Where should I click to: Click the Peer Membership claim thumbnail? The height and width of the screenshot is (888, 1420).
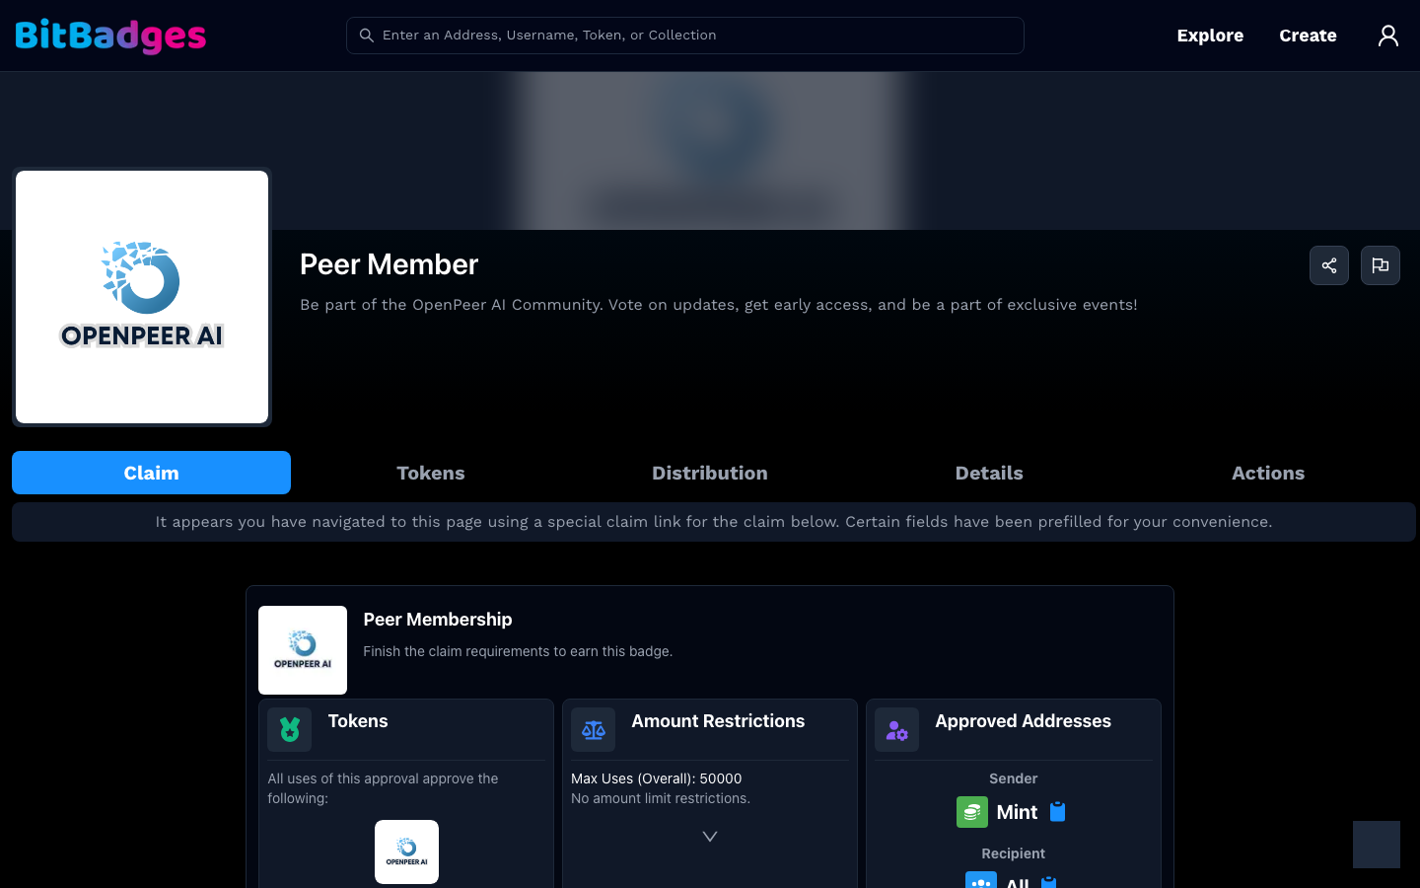(303, 650)
